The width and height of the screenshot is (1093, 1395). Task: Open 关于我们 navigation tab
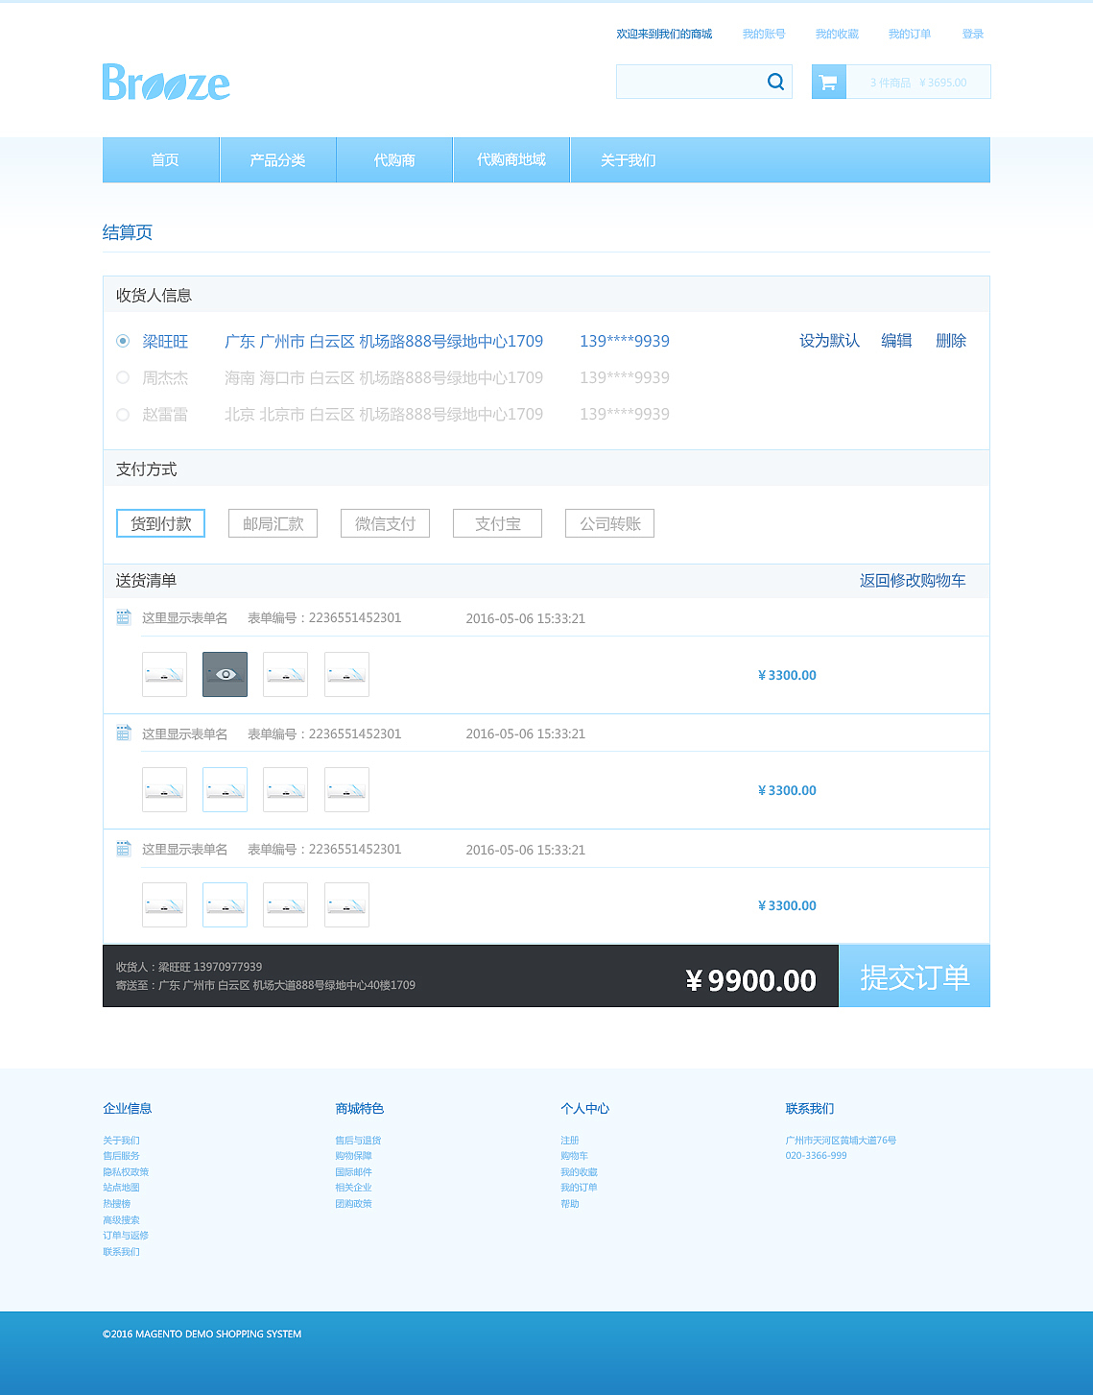coord(629,159)
